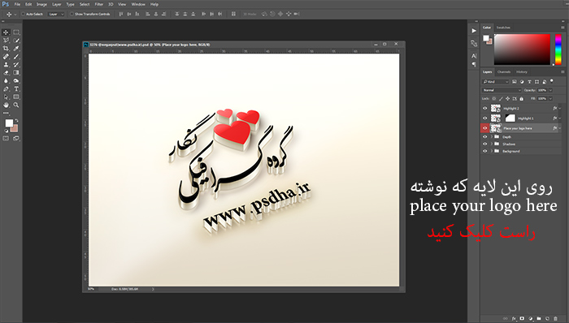Click the Opacity value field
The image size is (569, 323).
click(x=542, y=90)
